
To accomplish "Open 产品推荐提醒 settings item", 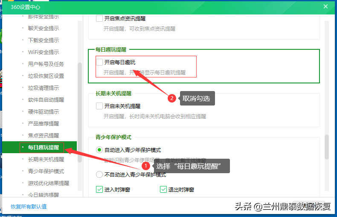I will [x=44, y=123].
